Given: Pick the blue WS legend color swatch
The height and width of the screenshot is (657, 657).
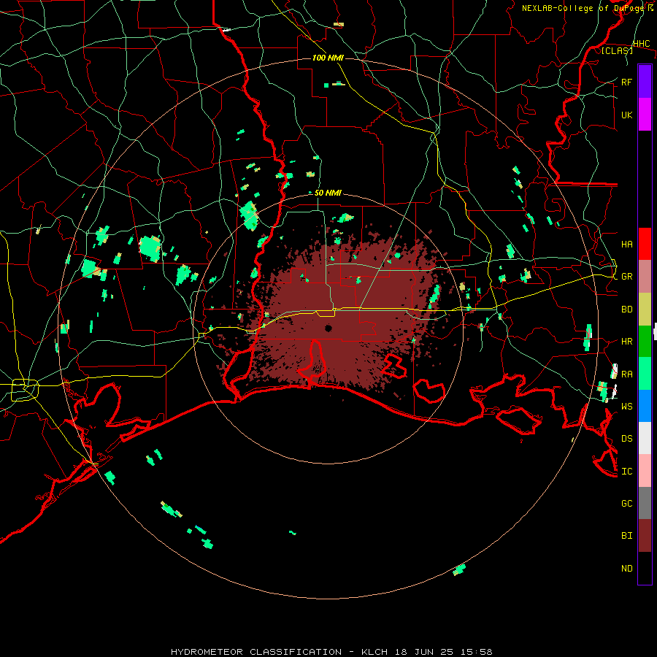Looking at the screenshot, I should click(x=645, y=406).
